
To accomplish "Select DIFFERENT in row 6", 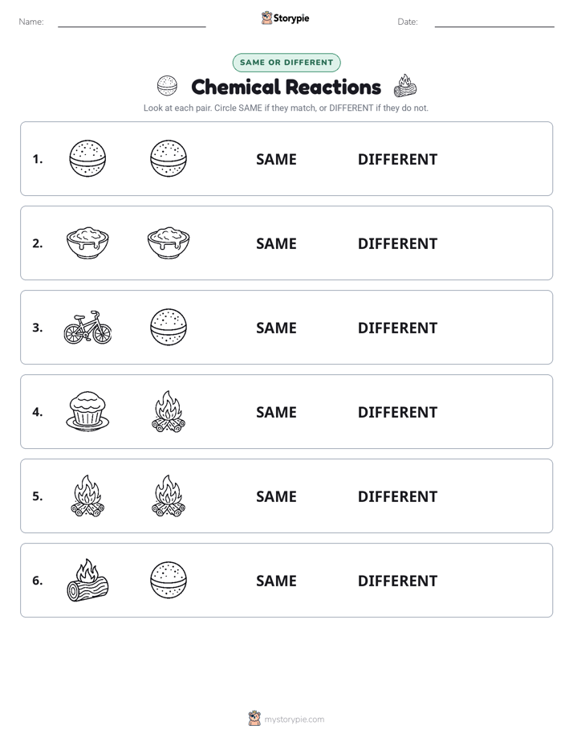I will 397,581.
